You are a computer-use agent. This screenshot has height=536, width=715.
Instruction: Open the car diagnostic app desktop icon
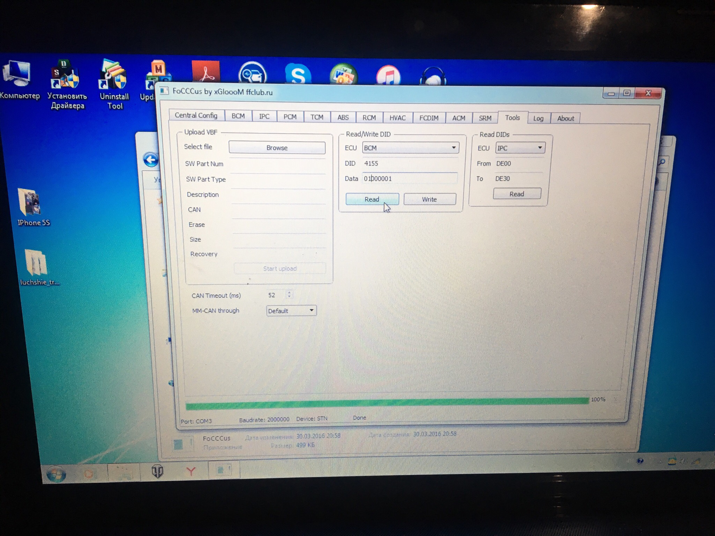point(252,73)
